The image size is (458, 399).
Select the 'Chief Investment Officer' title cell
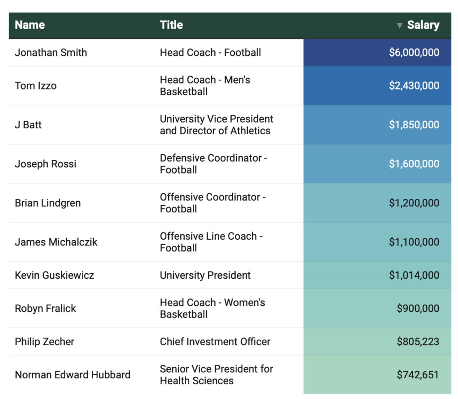[x=215, y=342]
